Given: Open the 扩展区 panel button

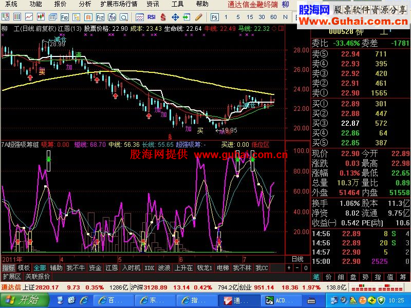Looking at the screenshot, I should [12, 276].
